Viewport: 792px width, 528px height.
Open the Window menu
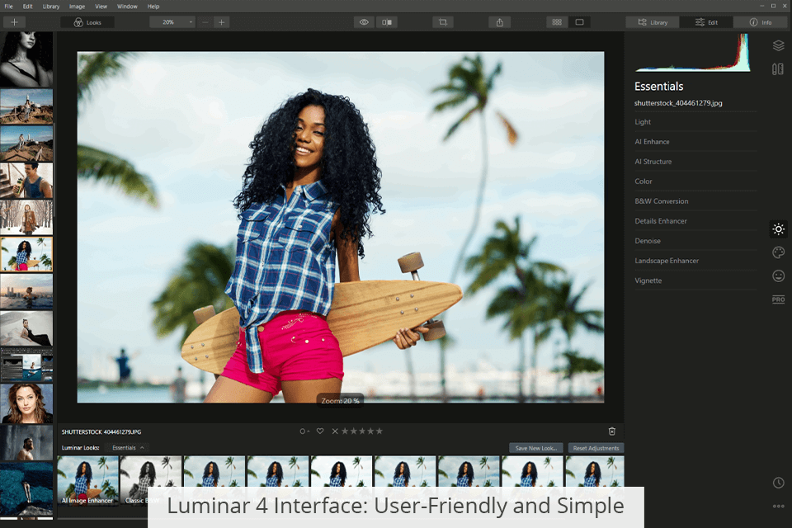[127, 7]
